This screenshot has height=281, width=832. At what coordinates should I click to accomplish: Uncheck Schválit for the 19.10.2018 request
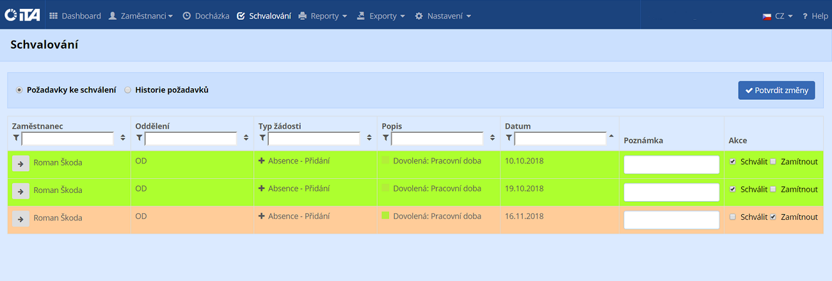(733, 190)
